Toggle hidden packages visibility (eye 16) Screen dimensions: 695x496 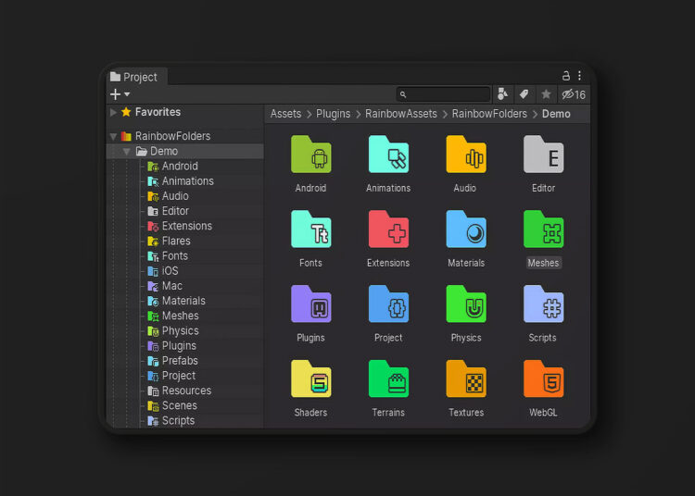tap(574, 94)
